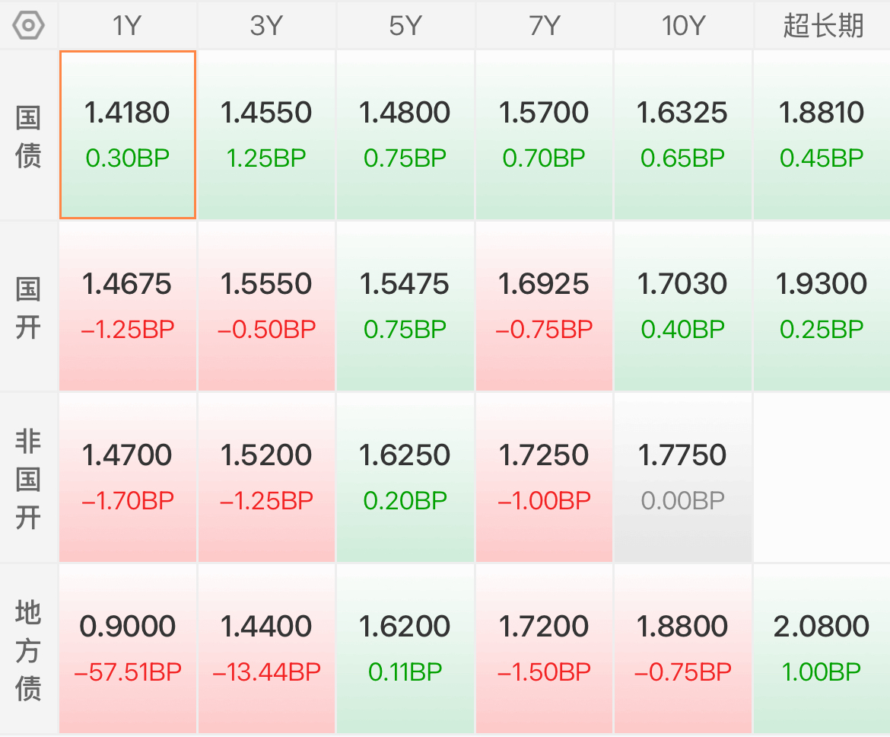Open 地方债 3Y cell with -13.44BP
The image size is (890, 737).
(266, 649)
